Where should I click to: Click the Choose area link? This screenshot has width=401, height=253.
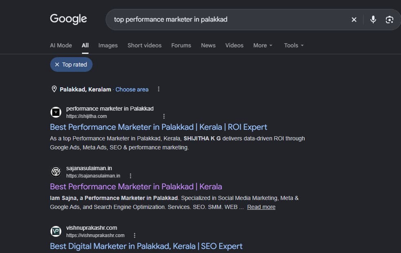(132, 89)
